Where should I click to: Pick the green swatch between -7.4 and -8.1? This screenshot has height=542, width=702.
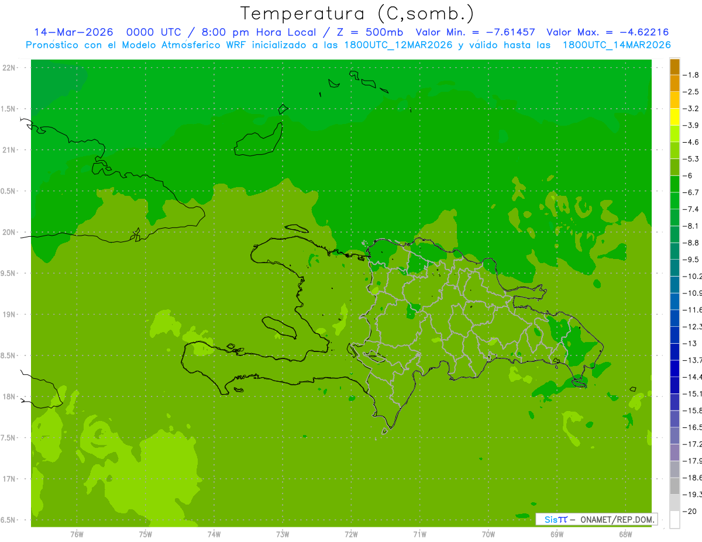coord(675,218)
